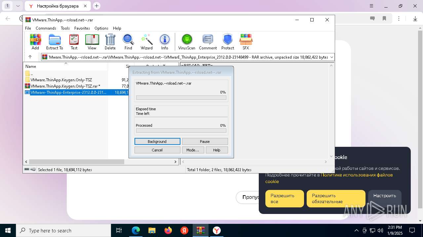Click the Help button in extraction dialog
The image size is (423, 237).
pyautogui.click(x=217, y=150)
